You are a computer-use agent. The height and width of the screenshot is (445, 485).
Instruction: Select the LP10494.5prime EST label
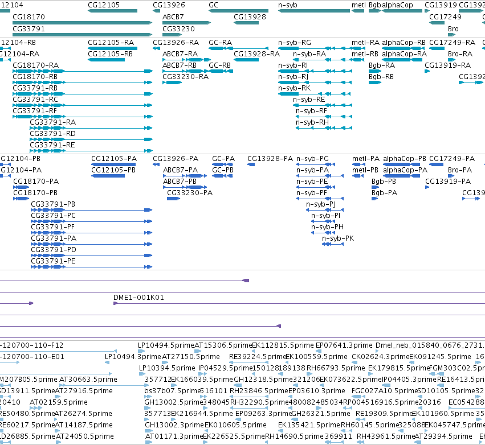166,345
